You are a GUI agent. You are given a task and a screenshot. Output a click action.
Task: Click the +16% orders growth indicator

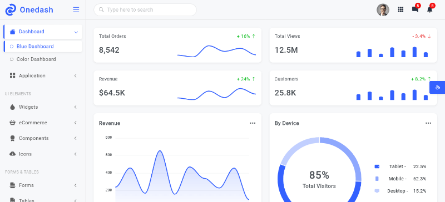click(246, 36)
